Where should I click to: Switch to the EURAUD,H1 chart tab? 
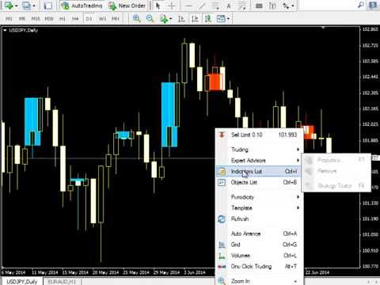[62, 282]
